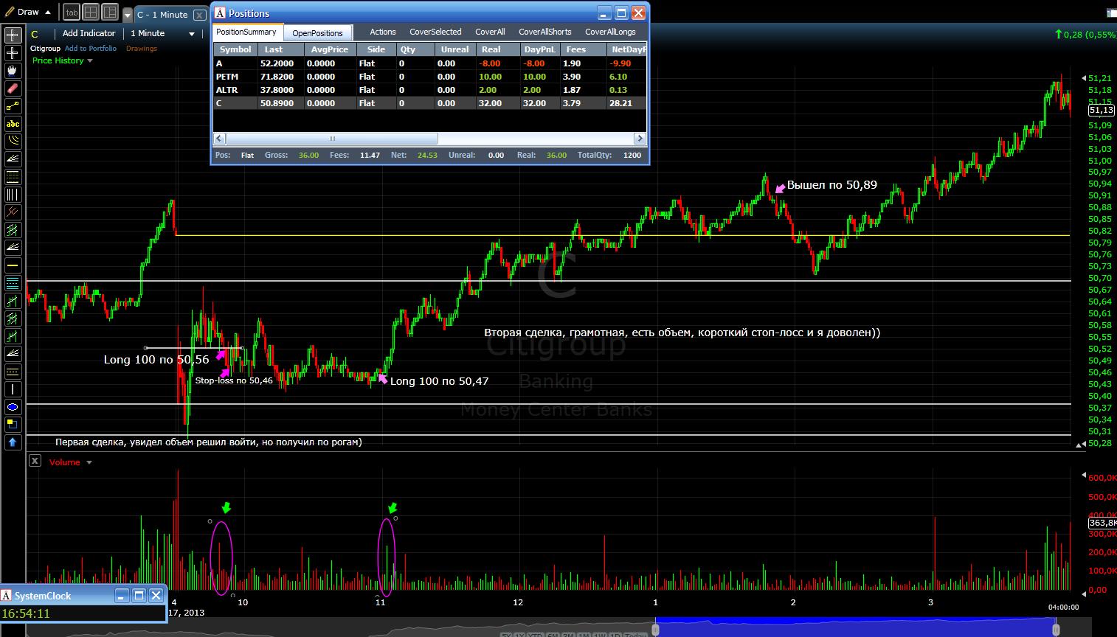The height and width of the screenshot is (637, 1117).
Task: Select the blue ellipse drawing tool
Action: click(x=13, y=407)
